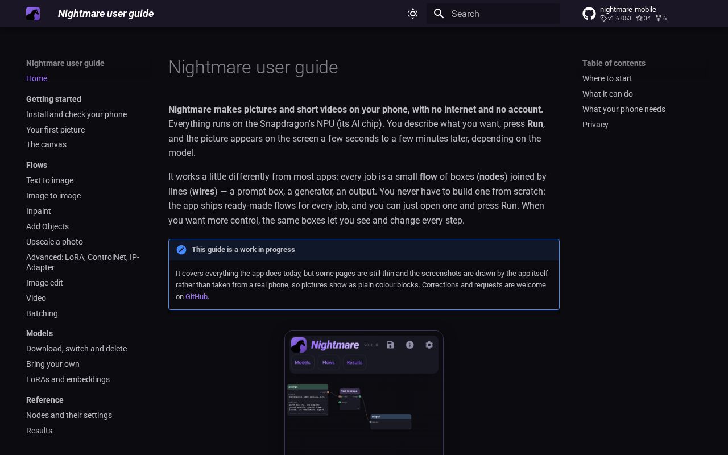Click the Getting started sidebar heading

pyautogui.click(x=53, y=99)
